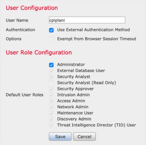Click the Administrator role label
Image resolution: width=146 pixels, height=145 pixels.
point(71,64)
